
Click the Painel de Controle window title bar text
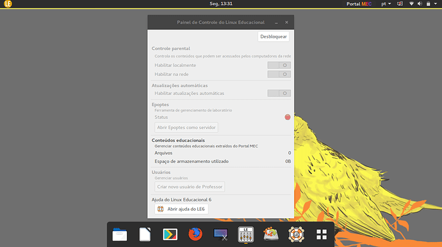tap(221, 22)
